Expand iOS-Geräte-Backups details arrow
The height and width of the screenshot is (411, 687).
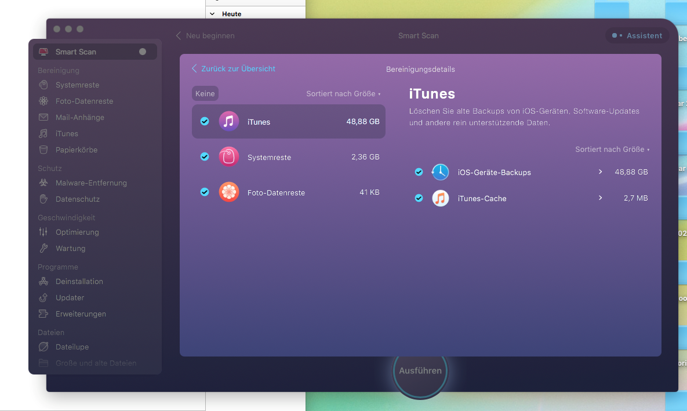600,172
